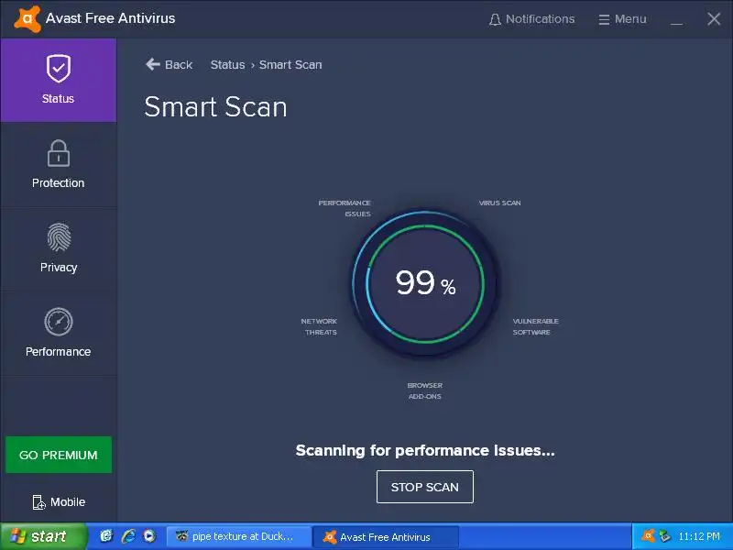
Task: Stop the running smart scan
Action: tap(425, 487)
